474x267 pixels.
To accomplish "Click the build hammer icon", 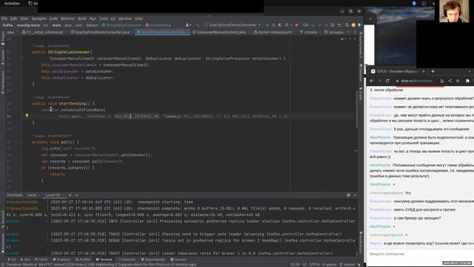I will click(198, 25).
